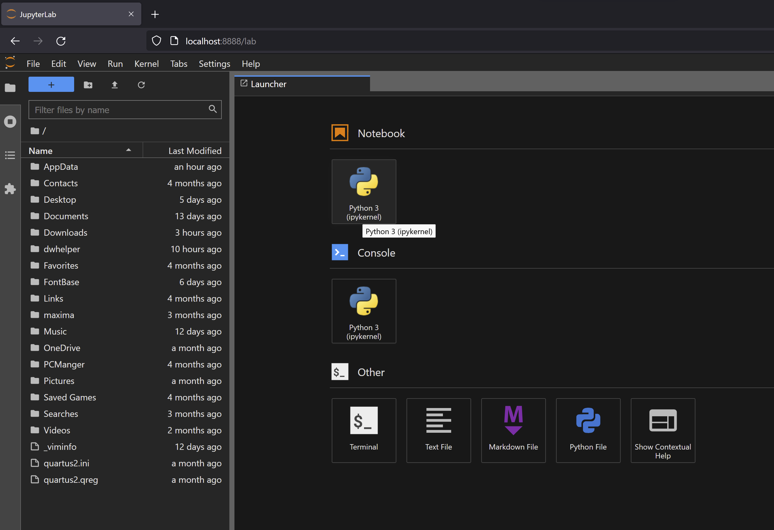Open the file browser sidebar icon
Viewport: 774px width, 530px height.
10,88
